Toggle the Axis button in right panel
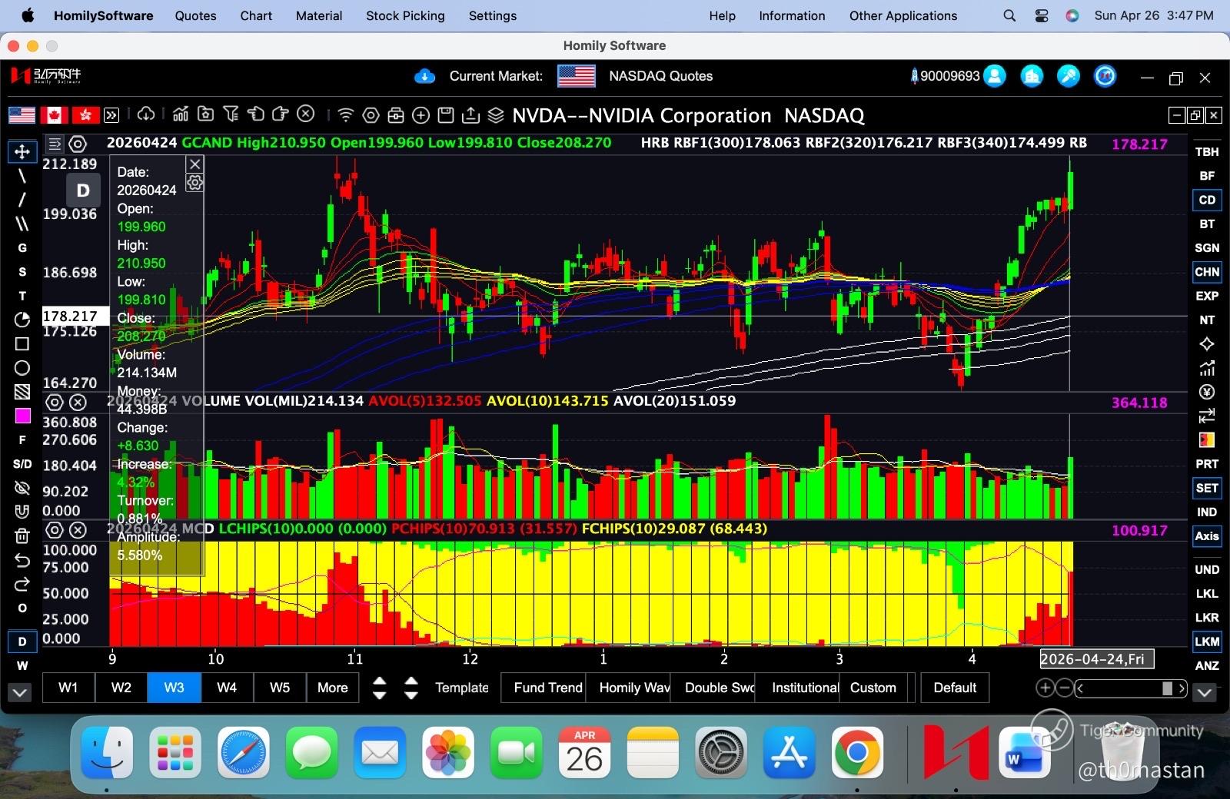The width and height of the screenshot is (1230, 799). (1207, 536)
